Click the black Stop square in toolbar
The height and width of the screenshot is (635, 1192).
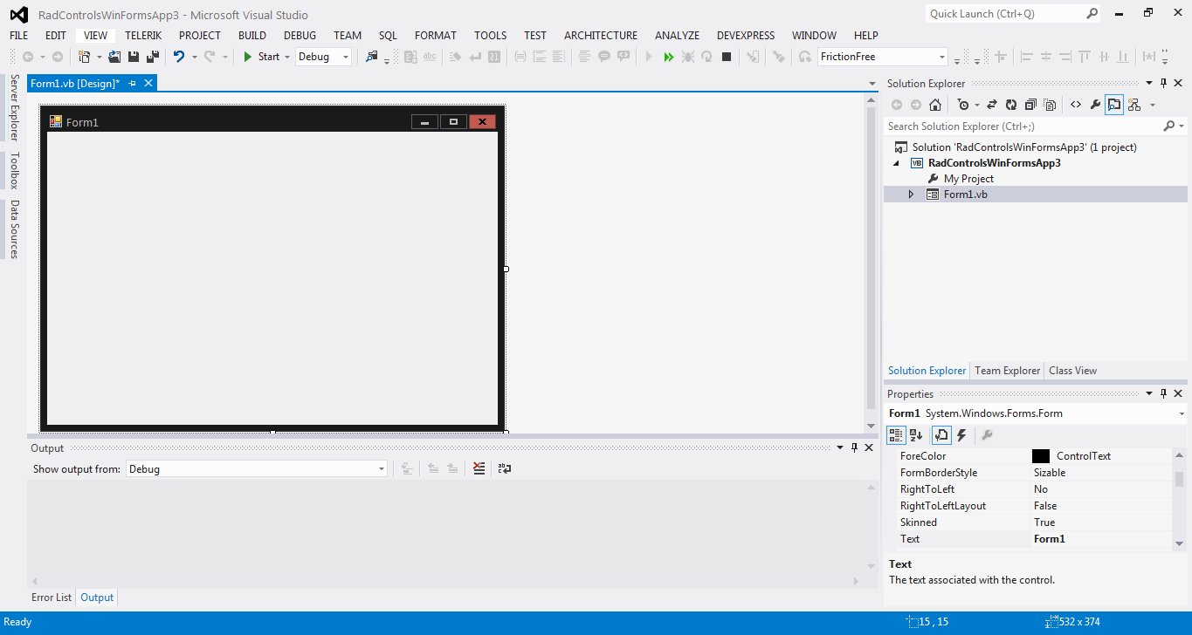click(x=727, y=57)
